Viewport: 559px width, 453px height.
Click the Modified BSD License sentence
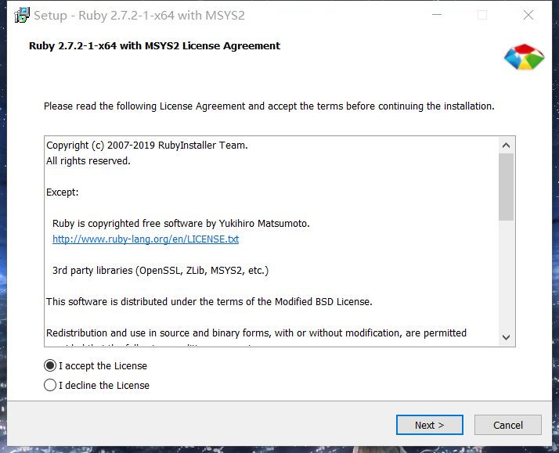209,302
